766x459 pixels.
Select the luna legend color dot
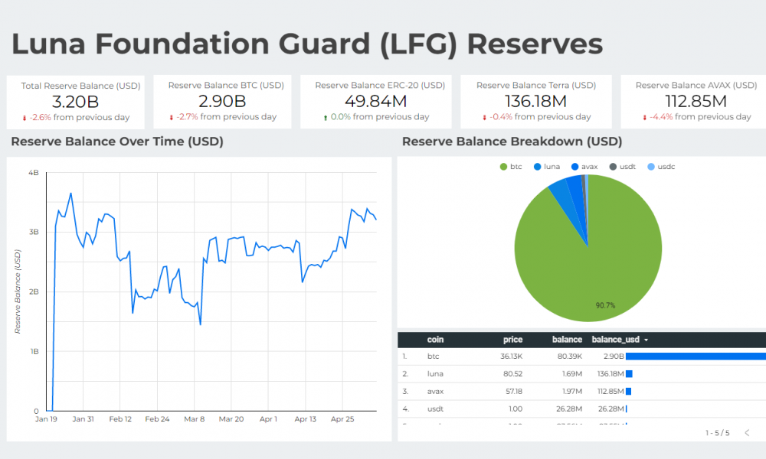(x=538, y=167)
